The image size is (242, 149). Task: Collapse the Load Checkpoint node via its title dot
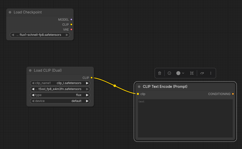(10, 12)
